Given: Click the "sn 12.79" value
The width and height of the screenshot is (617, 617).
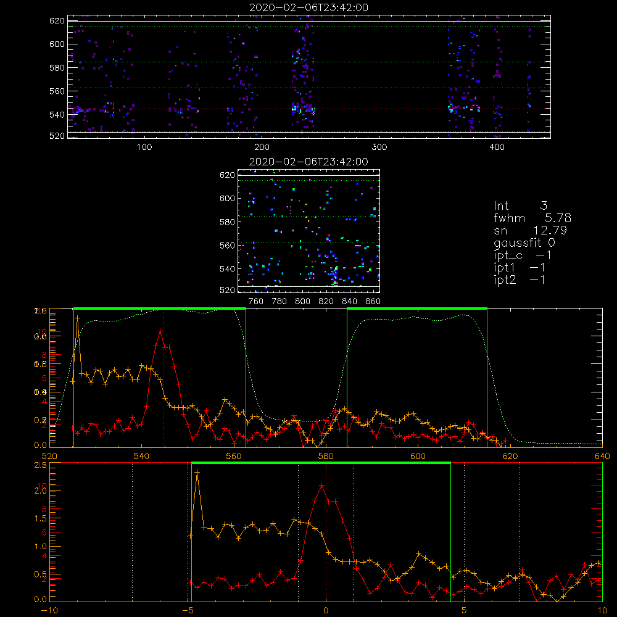Looking at the screenshot, I should [530, 230].
